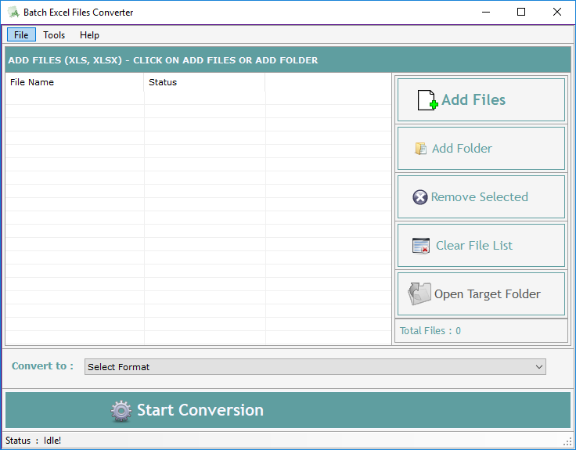Image resolution: width=576 pixels, height=450 pixels.
Task: Click the Add Files document icon
Action: click(x=427, y=100)
